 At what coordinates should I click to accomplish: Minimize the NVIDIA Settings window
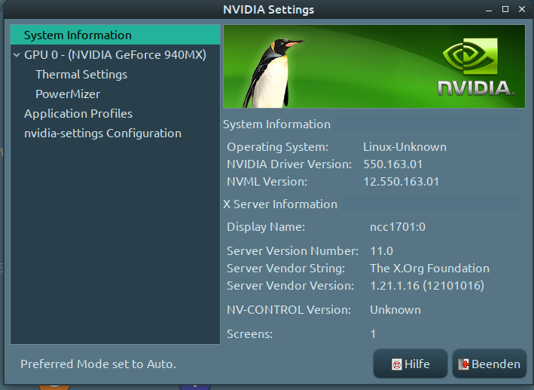(x=489, y=10)
